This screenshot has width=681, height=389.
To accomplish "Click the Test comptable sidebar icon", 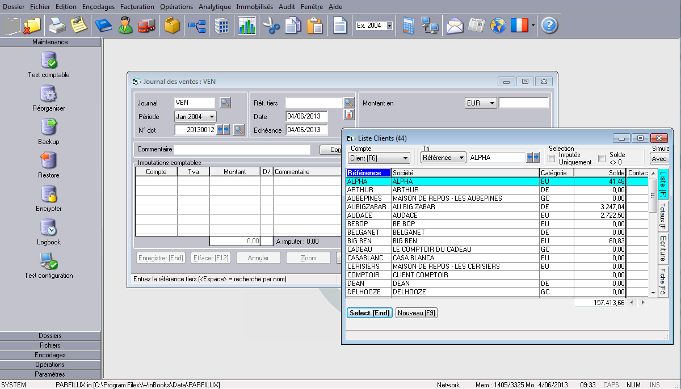I will click(49, 60).
